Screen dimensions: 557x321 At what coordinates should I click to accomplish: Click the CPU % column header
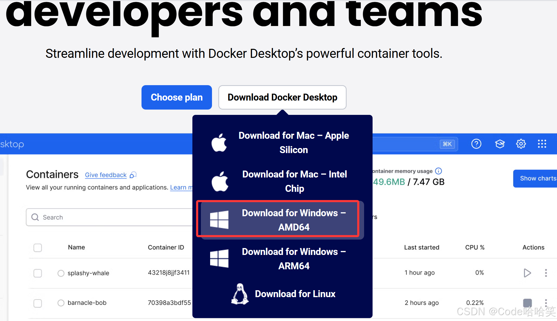click(475, 248)
